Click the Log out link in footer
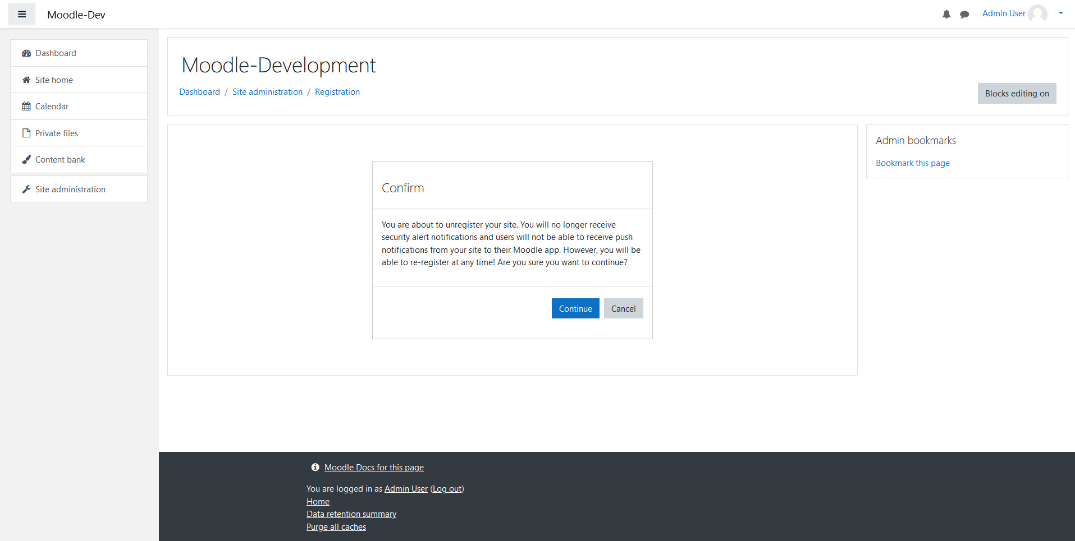The height and width of the screenshot is (541, 1075). point(447,489)
